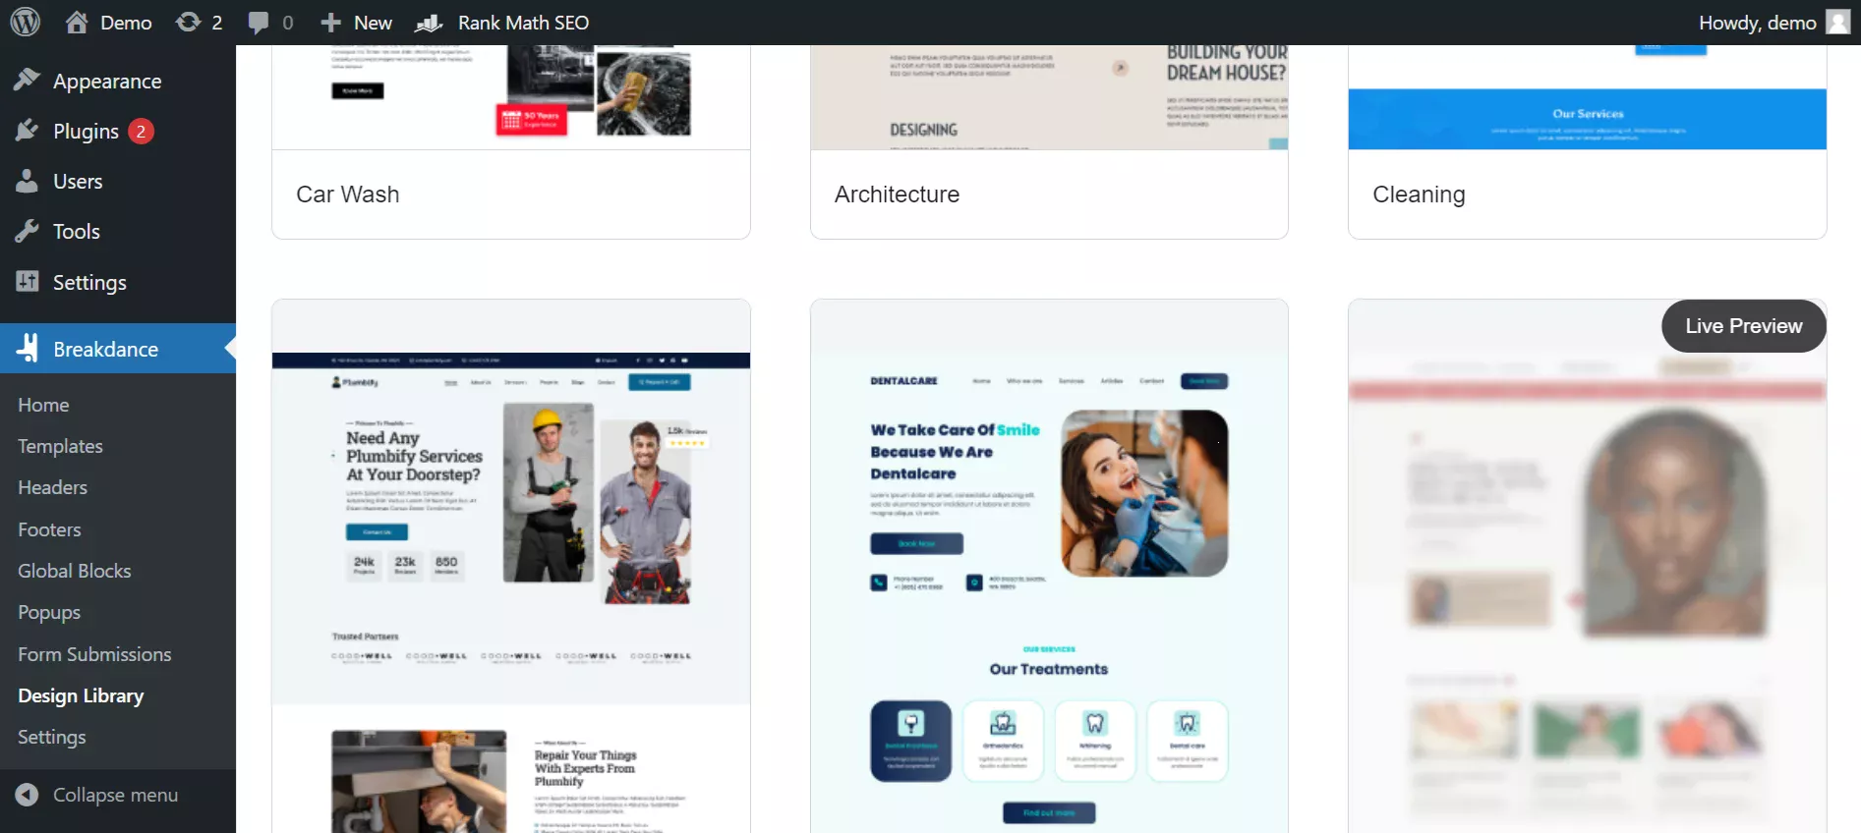Click the Tools wrench icon
1861x833 pixels.
27,231
